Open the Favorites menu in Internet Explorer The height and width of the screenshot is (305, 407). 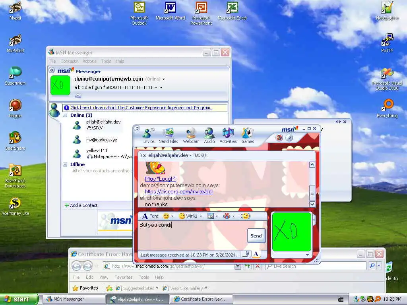coord(124,277)
